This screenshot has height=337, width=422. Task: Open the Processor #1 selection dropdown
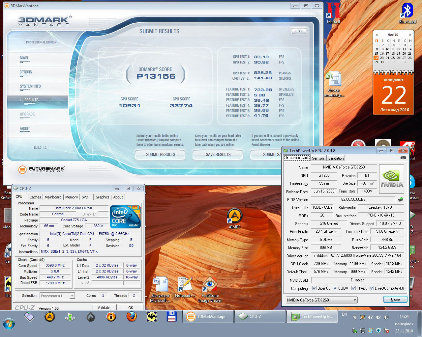[x=57, y=296]
